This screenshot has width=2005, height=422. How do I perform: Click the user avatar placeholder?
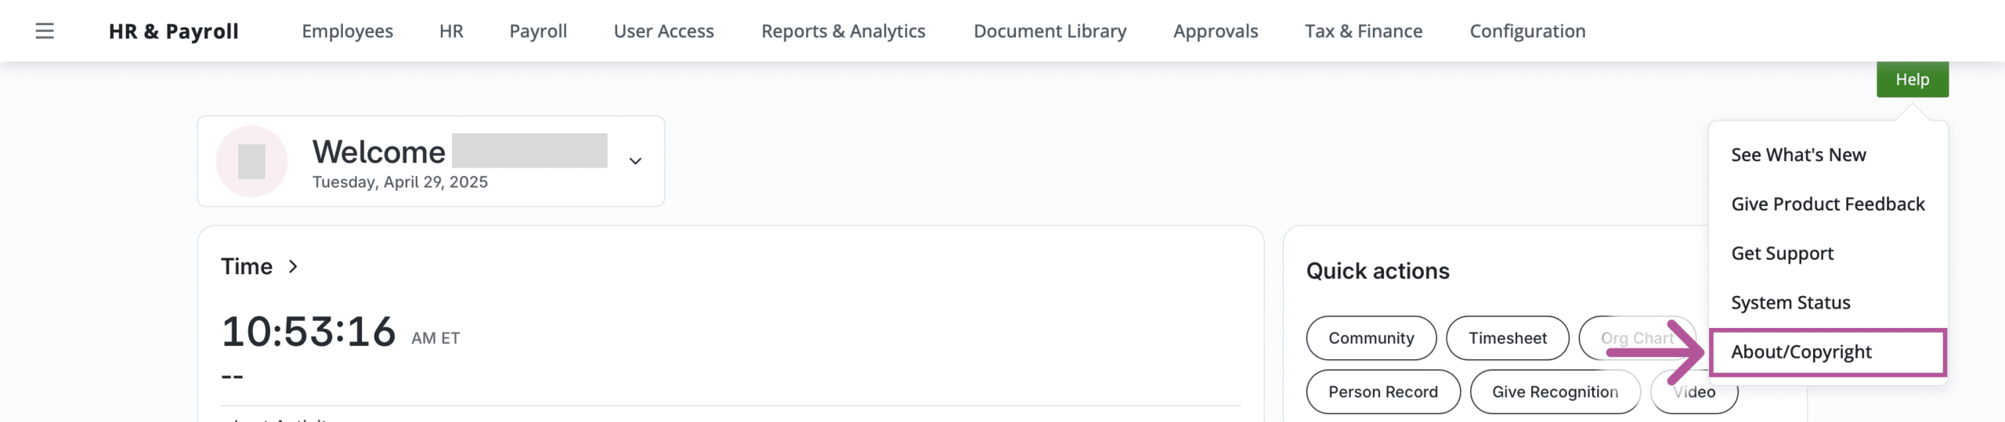pyautogui.click(x=251, y=161)
